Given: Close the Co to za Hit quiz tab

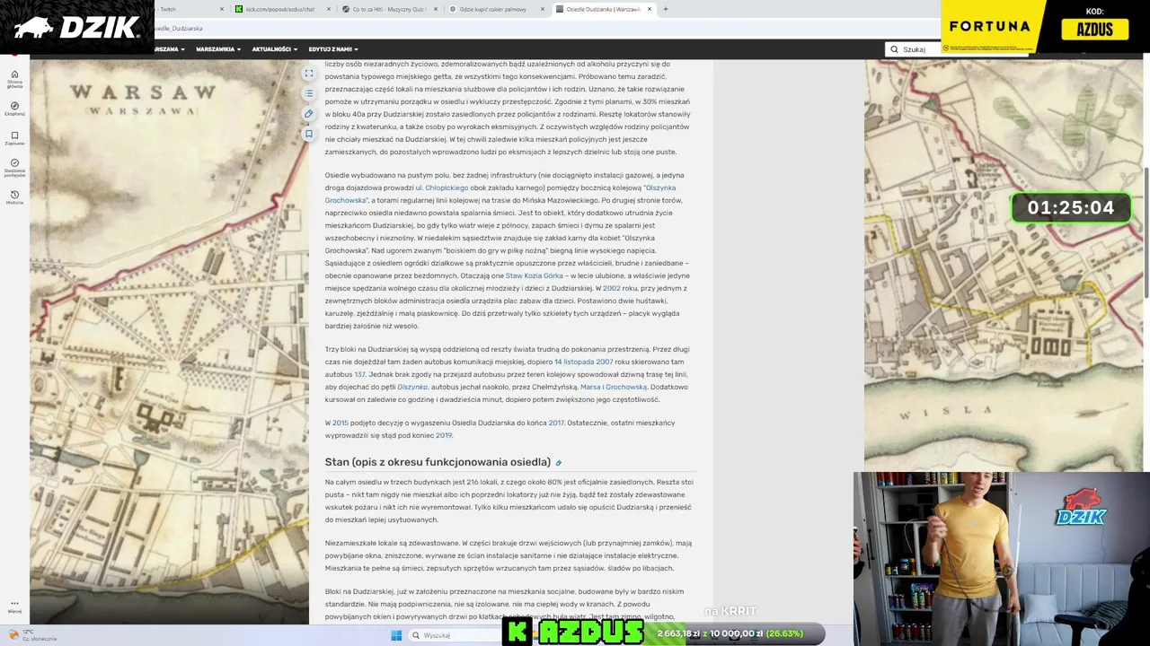Looking at the screenshot, I should (436, 9).
